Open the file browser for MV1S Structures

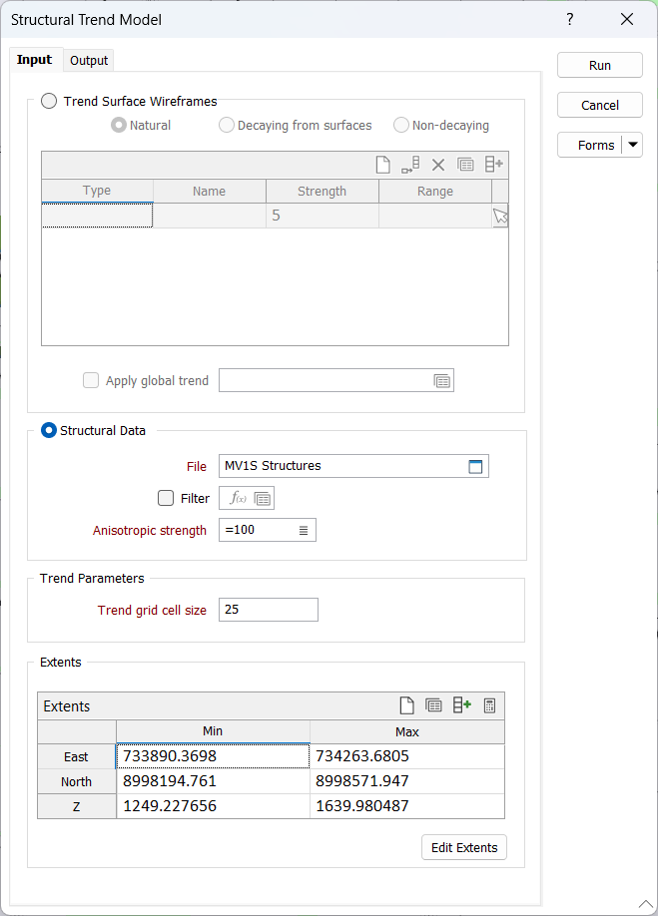475,466
